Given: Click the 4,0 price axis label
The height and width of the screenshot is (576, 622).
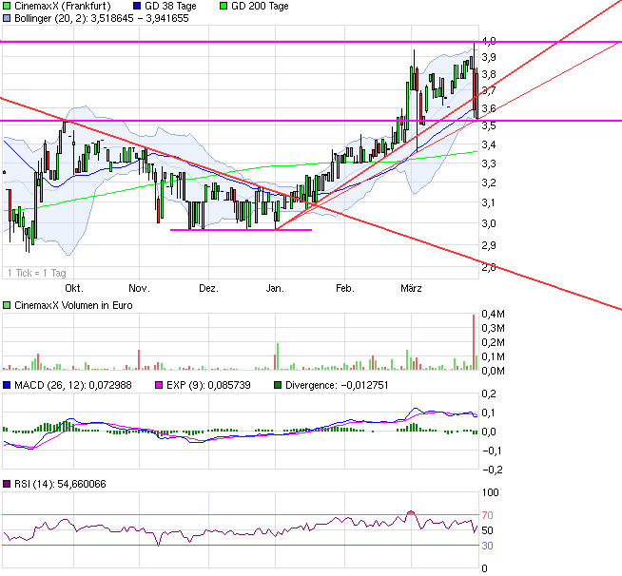Looking at the screenshot, I should 489,41.
